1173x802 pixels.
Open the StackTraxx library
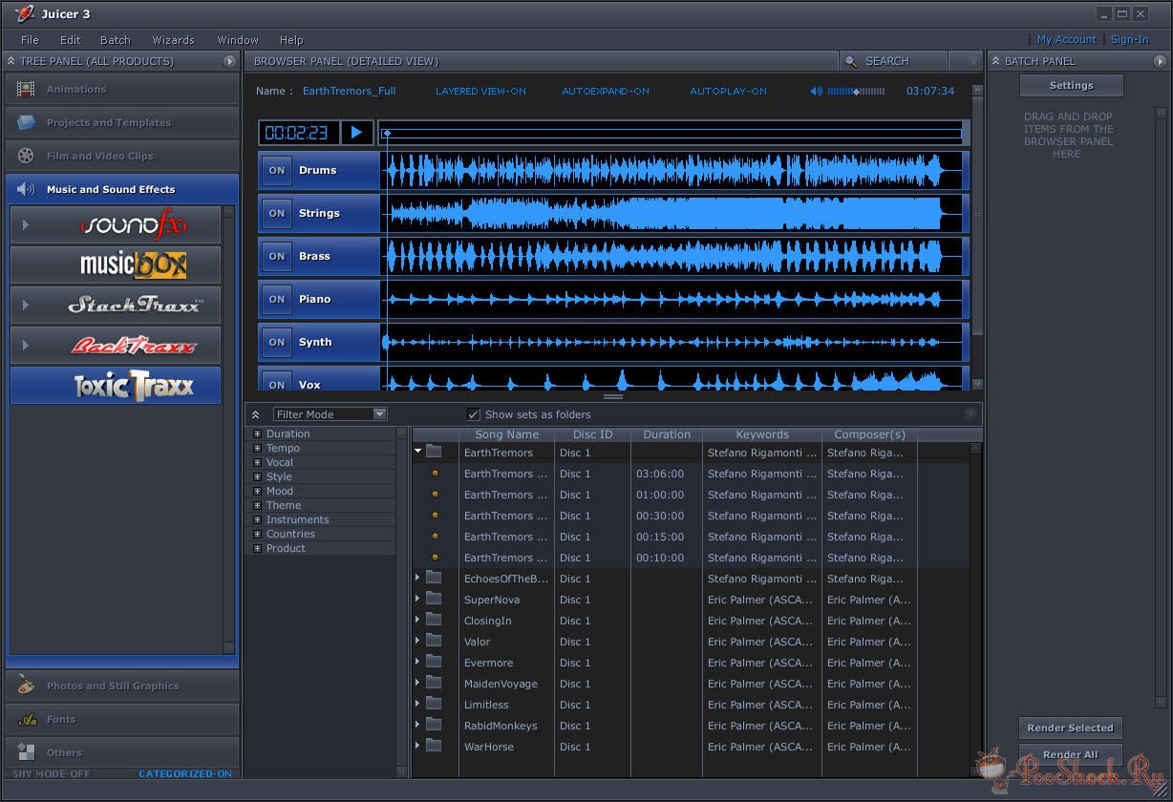[x=116, y=306]
